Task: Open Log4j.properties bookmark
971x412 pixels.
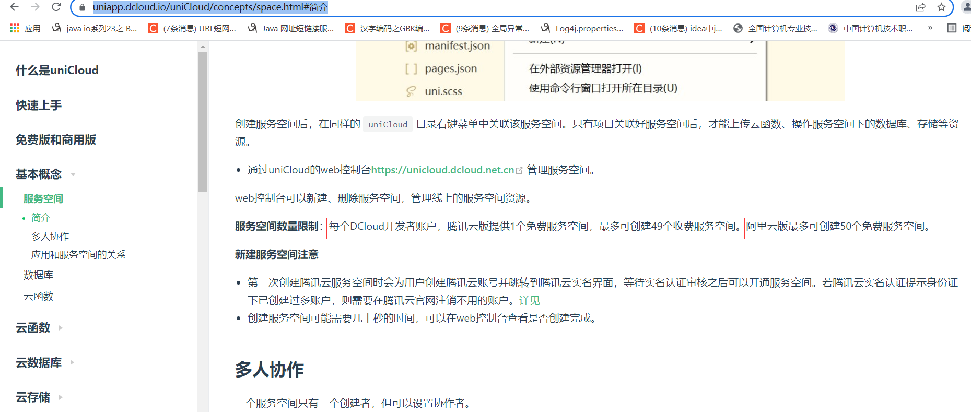Action: point(582,28)
